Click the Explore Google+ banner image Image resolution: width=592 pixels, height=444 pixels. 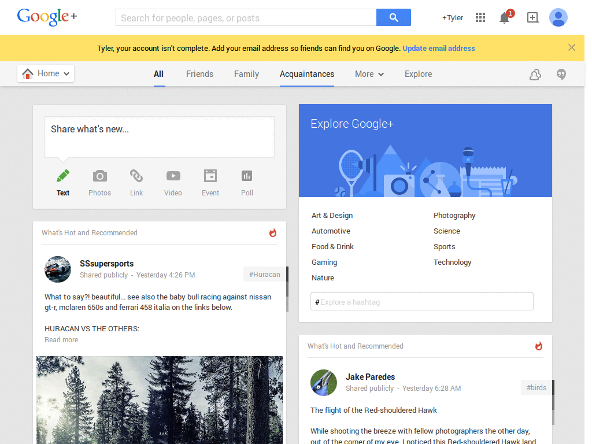click(x=425, y=150)
